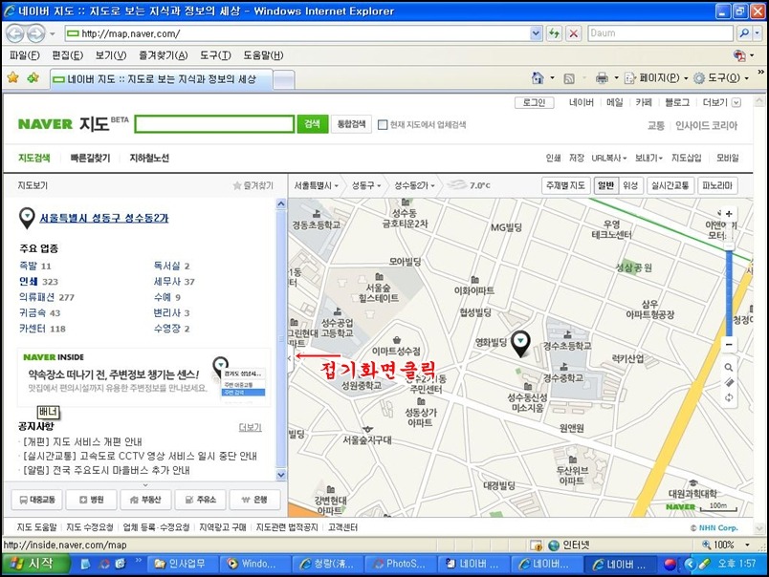This screenshot has width=769, height=577.
Task: Click the collapse side panel arrow
Action: coord(290,358)
